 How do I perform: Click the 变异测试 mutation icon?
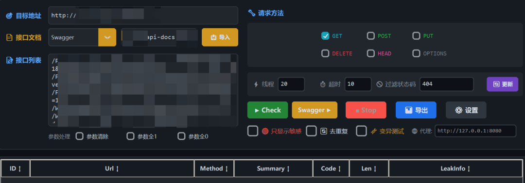[x=374, y=131]
